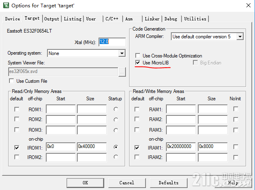Click the ROM1 Size field
The height and width of the screenshot is (190, 255).
[92, 109]
